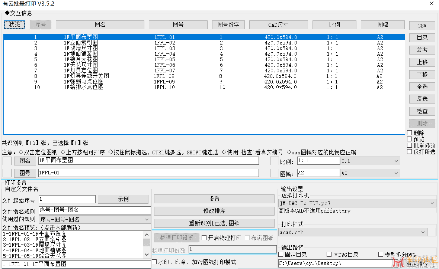
Task: Click the 图名 text field containing 1F平面布置图
Action: tap(148, 161)
